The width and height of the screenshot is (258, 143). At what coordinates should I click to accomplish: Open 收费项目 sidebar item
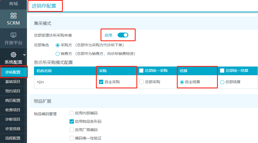13,110
